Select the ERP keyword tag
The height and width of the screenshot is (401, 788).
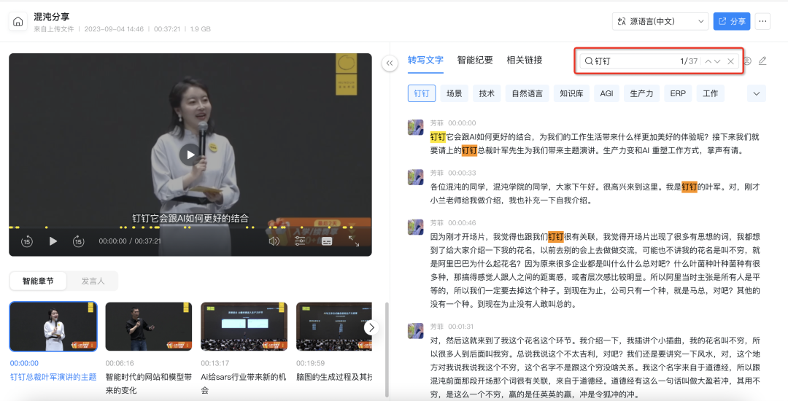pyautogui.click(x=678, y=93)
